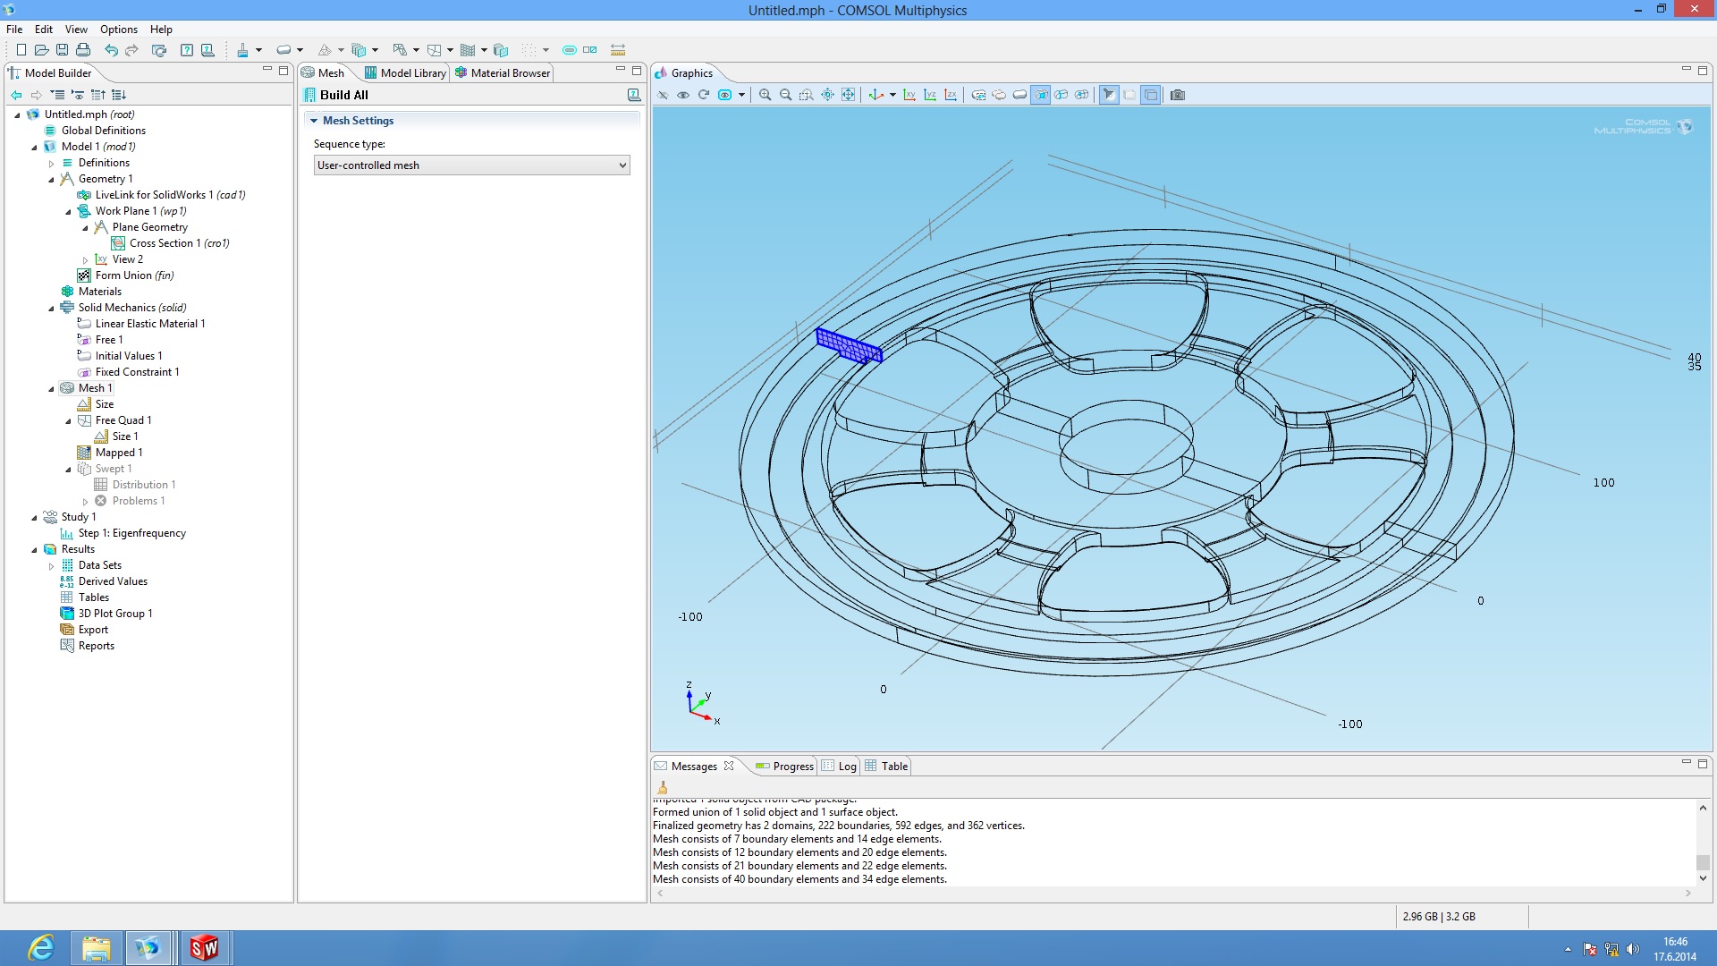Screen dimensions: 1717x966
Task: Open the Options menu
Action: point(119,30)
